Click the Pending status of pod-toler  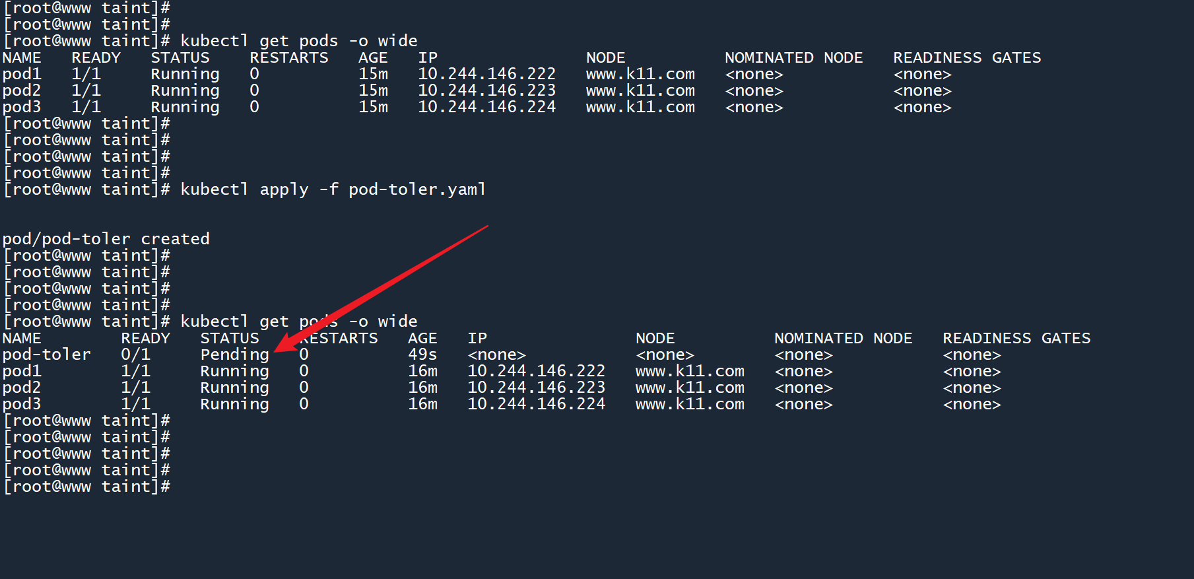coord(234,355)
